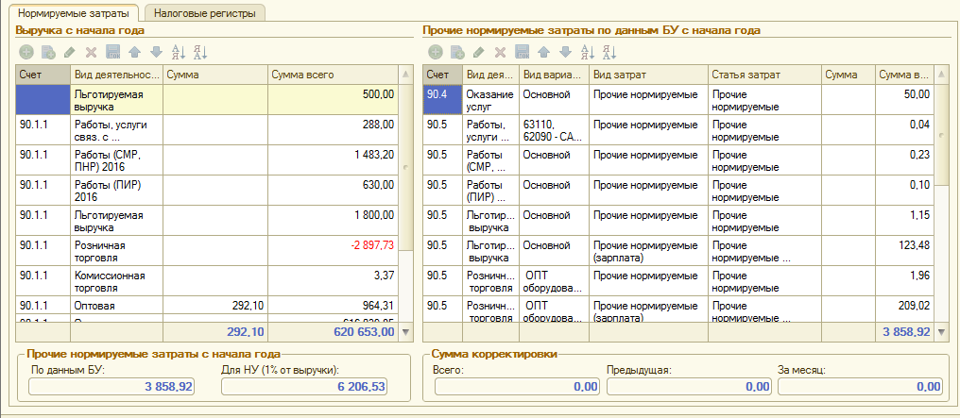Open the Нормируемые затраты tab
This screenshot has height=418, width=960.
click(76, 12)
